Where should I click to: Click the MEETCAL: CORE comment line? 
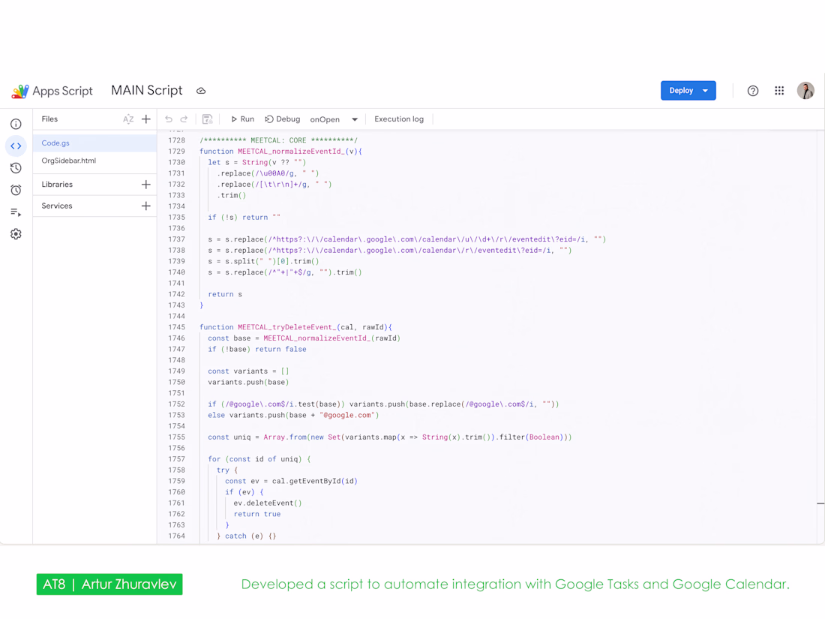point(278,140)
